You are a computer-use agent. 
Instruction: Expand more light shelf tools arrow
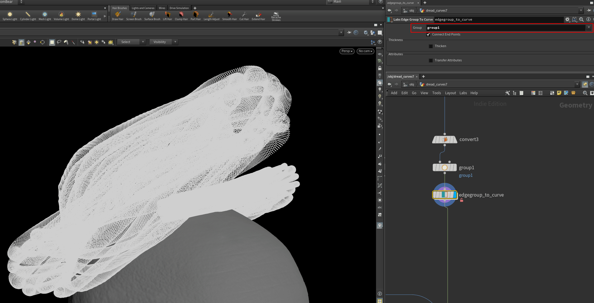click(105, 16)
